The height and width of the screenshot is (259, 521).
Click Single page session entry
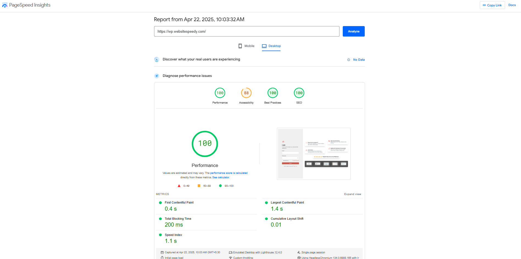[x=313, y=252]
